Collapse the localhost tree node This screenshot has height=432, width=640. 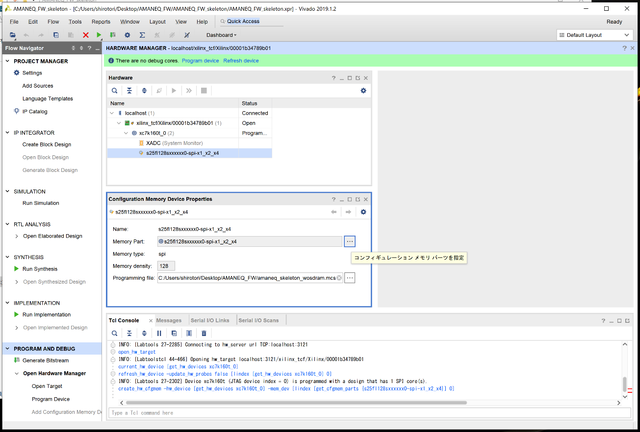pyautogui.click(x=112, y=113)
